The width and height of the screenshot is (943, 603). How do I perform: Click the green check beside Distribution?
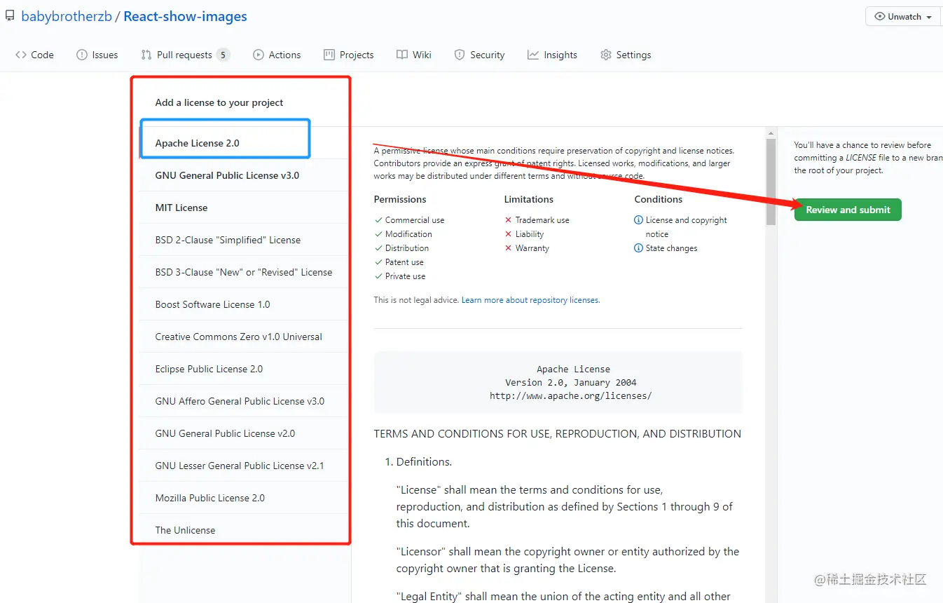pyautogui.click(x=378, y=248)
